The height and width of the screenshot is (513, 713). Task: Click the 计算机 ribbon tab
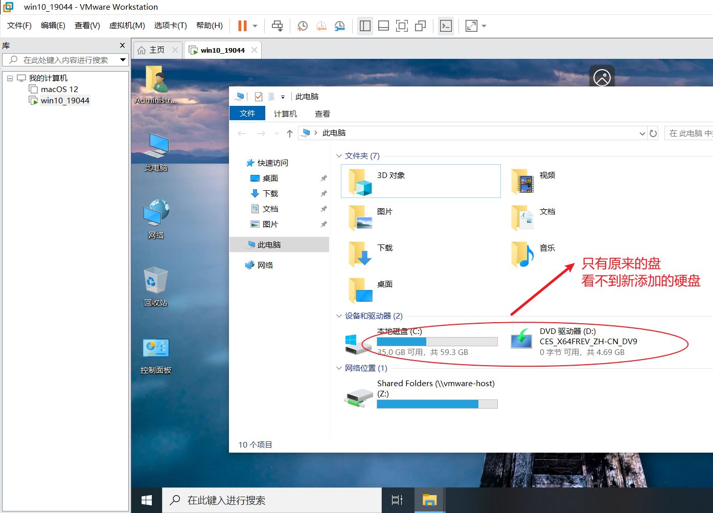[285, 114]
